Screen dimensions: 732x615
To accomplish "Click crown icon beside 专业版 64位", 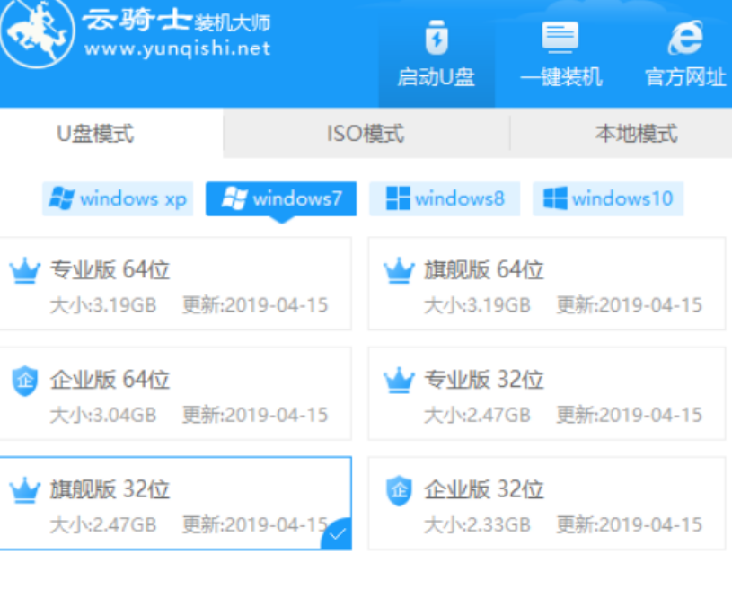I will 24,269.
